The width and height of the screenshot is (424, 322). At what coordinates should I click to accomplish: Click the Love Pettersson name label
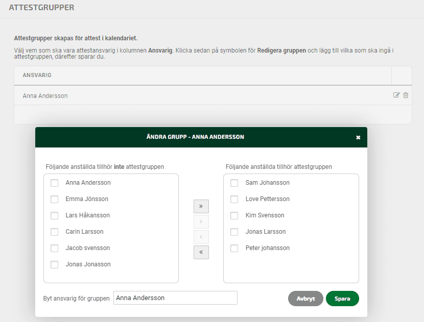point(268,199)
